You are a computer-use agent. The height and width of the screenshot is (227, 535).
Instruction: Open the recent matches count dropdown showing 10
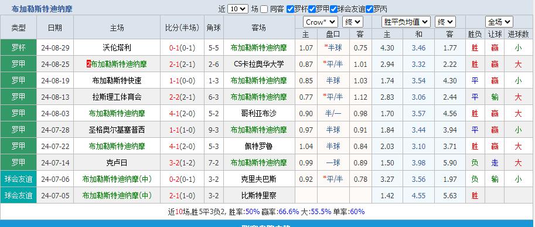(x=238, y=9)
